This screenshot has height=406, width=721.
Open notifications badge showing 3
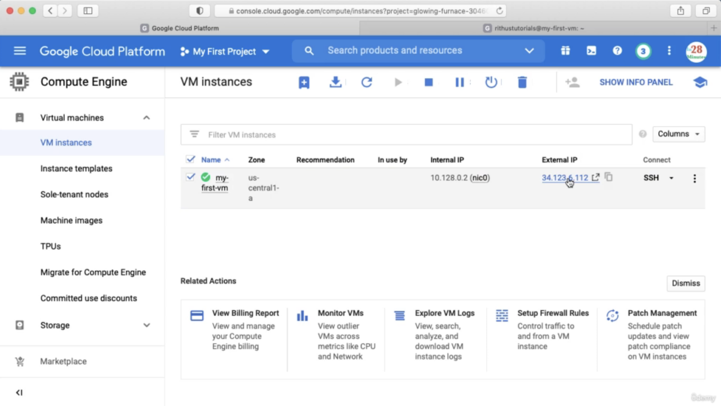[643, 51]
